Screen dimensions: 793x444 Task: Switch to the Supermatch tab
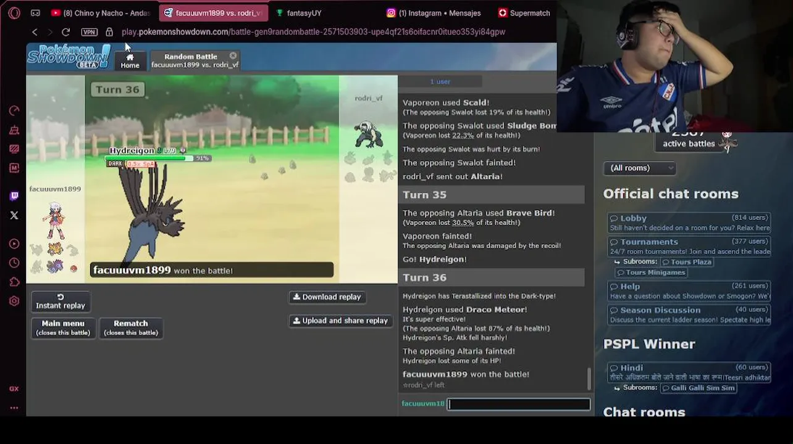(x=524, y=13)
